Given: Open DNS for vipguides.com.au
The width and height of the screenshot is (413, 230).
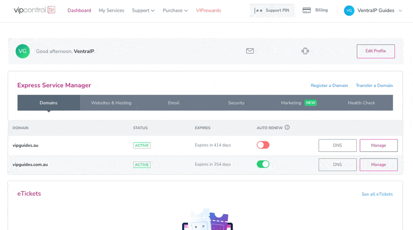Looking at the screenshot, I should tap(338, 165).
